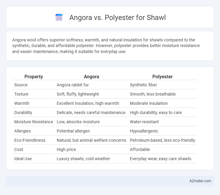The height and width of the screenshot is (195, 220).
Task: Click 'Excellent insulation, high warmth' cell
Action: point(88,103)
